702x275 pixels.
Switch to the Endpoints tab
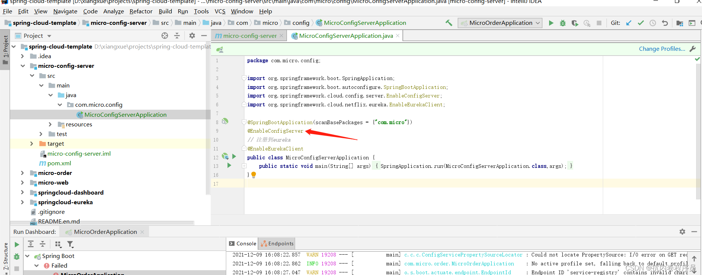(x=277, y=243)
